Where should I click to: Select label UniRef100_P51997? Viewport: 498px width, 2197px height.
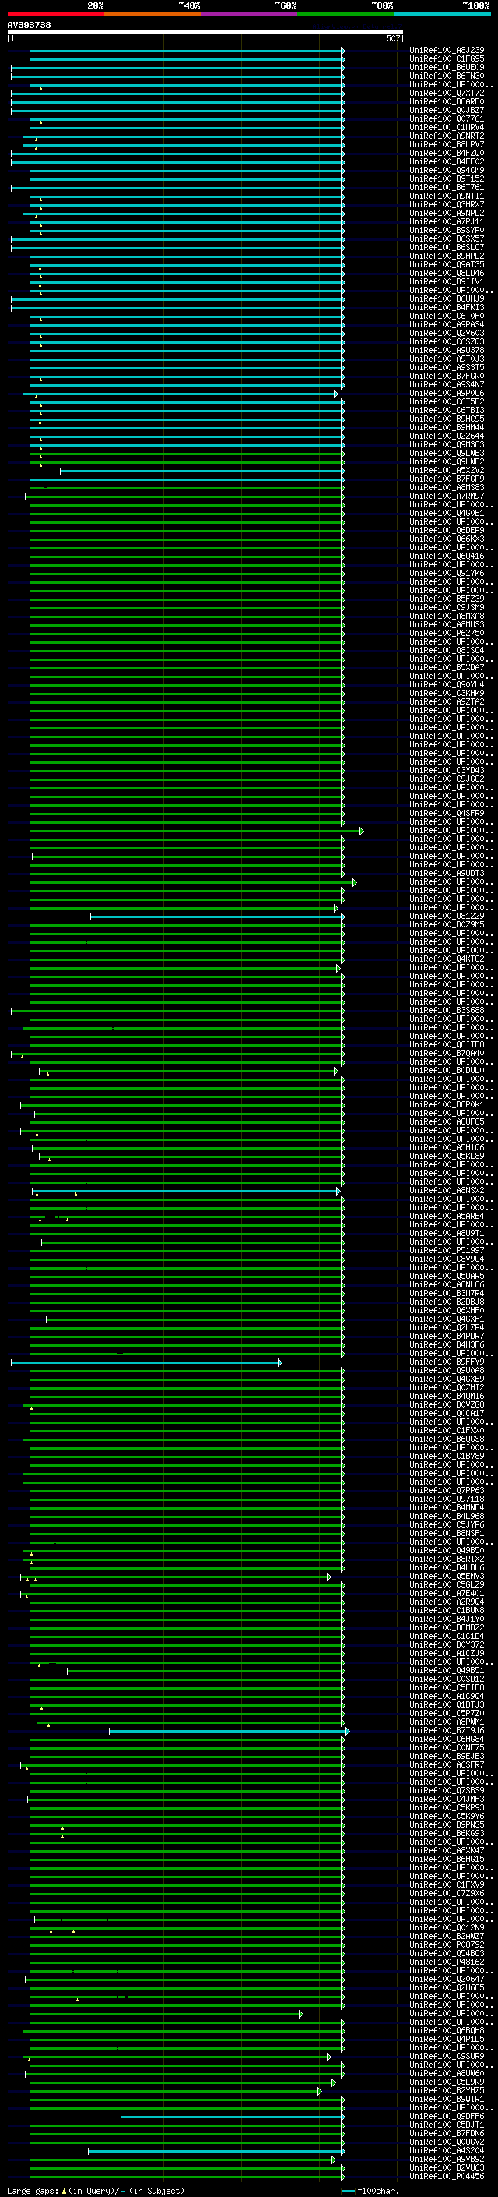tap(447, 1250)
